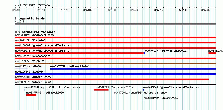Viewport: 223px width, 110px height.
Task: Click the 35621k ruler tick label
Action: [x=159, y=10]
